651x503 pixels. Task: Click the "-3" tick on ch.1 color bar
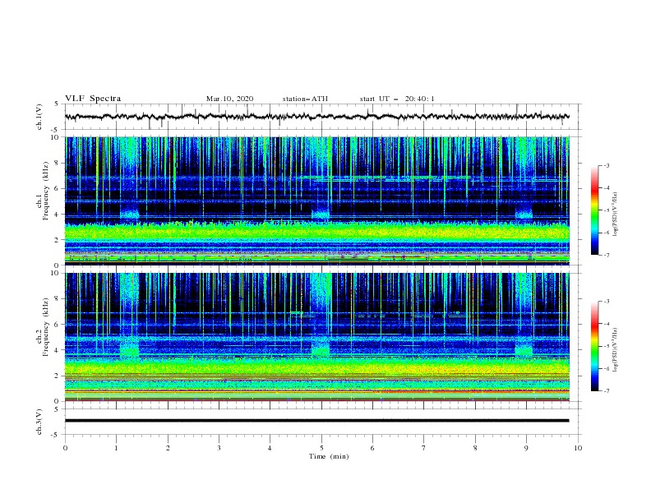607,165
